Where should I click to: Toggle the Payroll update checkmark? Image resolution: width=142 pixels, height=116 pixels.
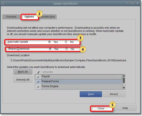tap(38, 77)
